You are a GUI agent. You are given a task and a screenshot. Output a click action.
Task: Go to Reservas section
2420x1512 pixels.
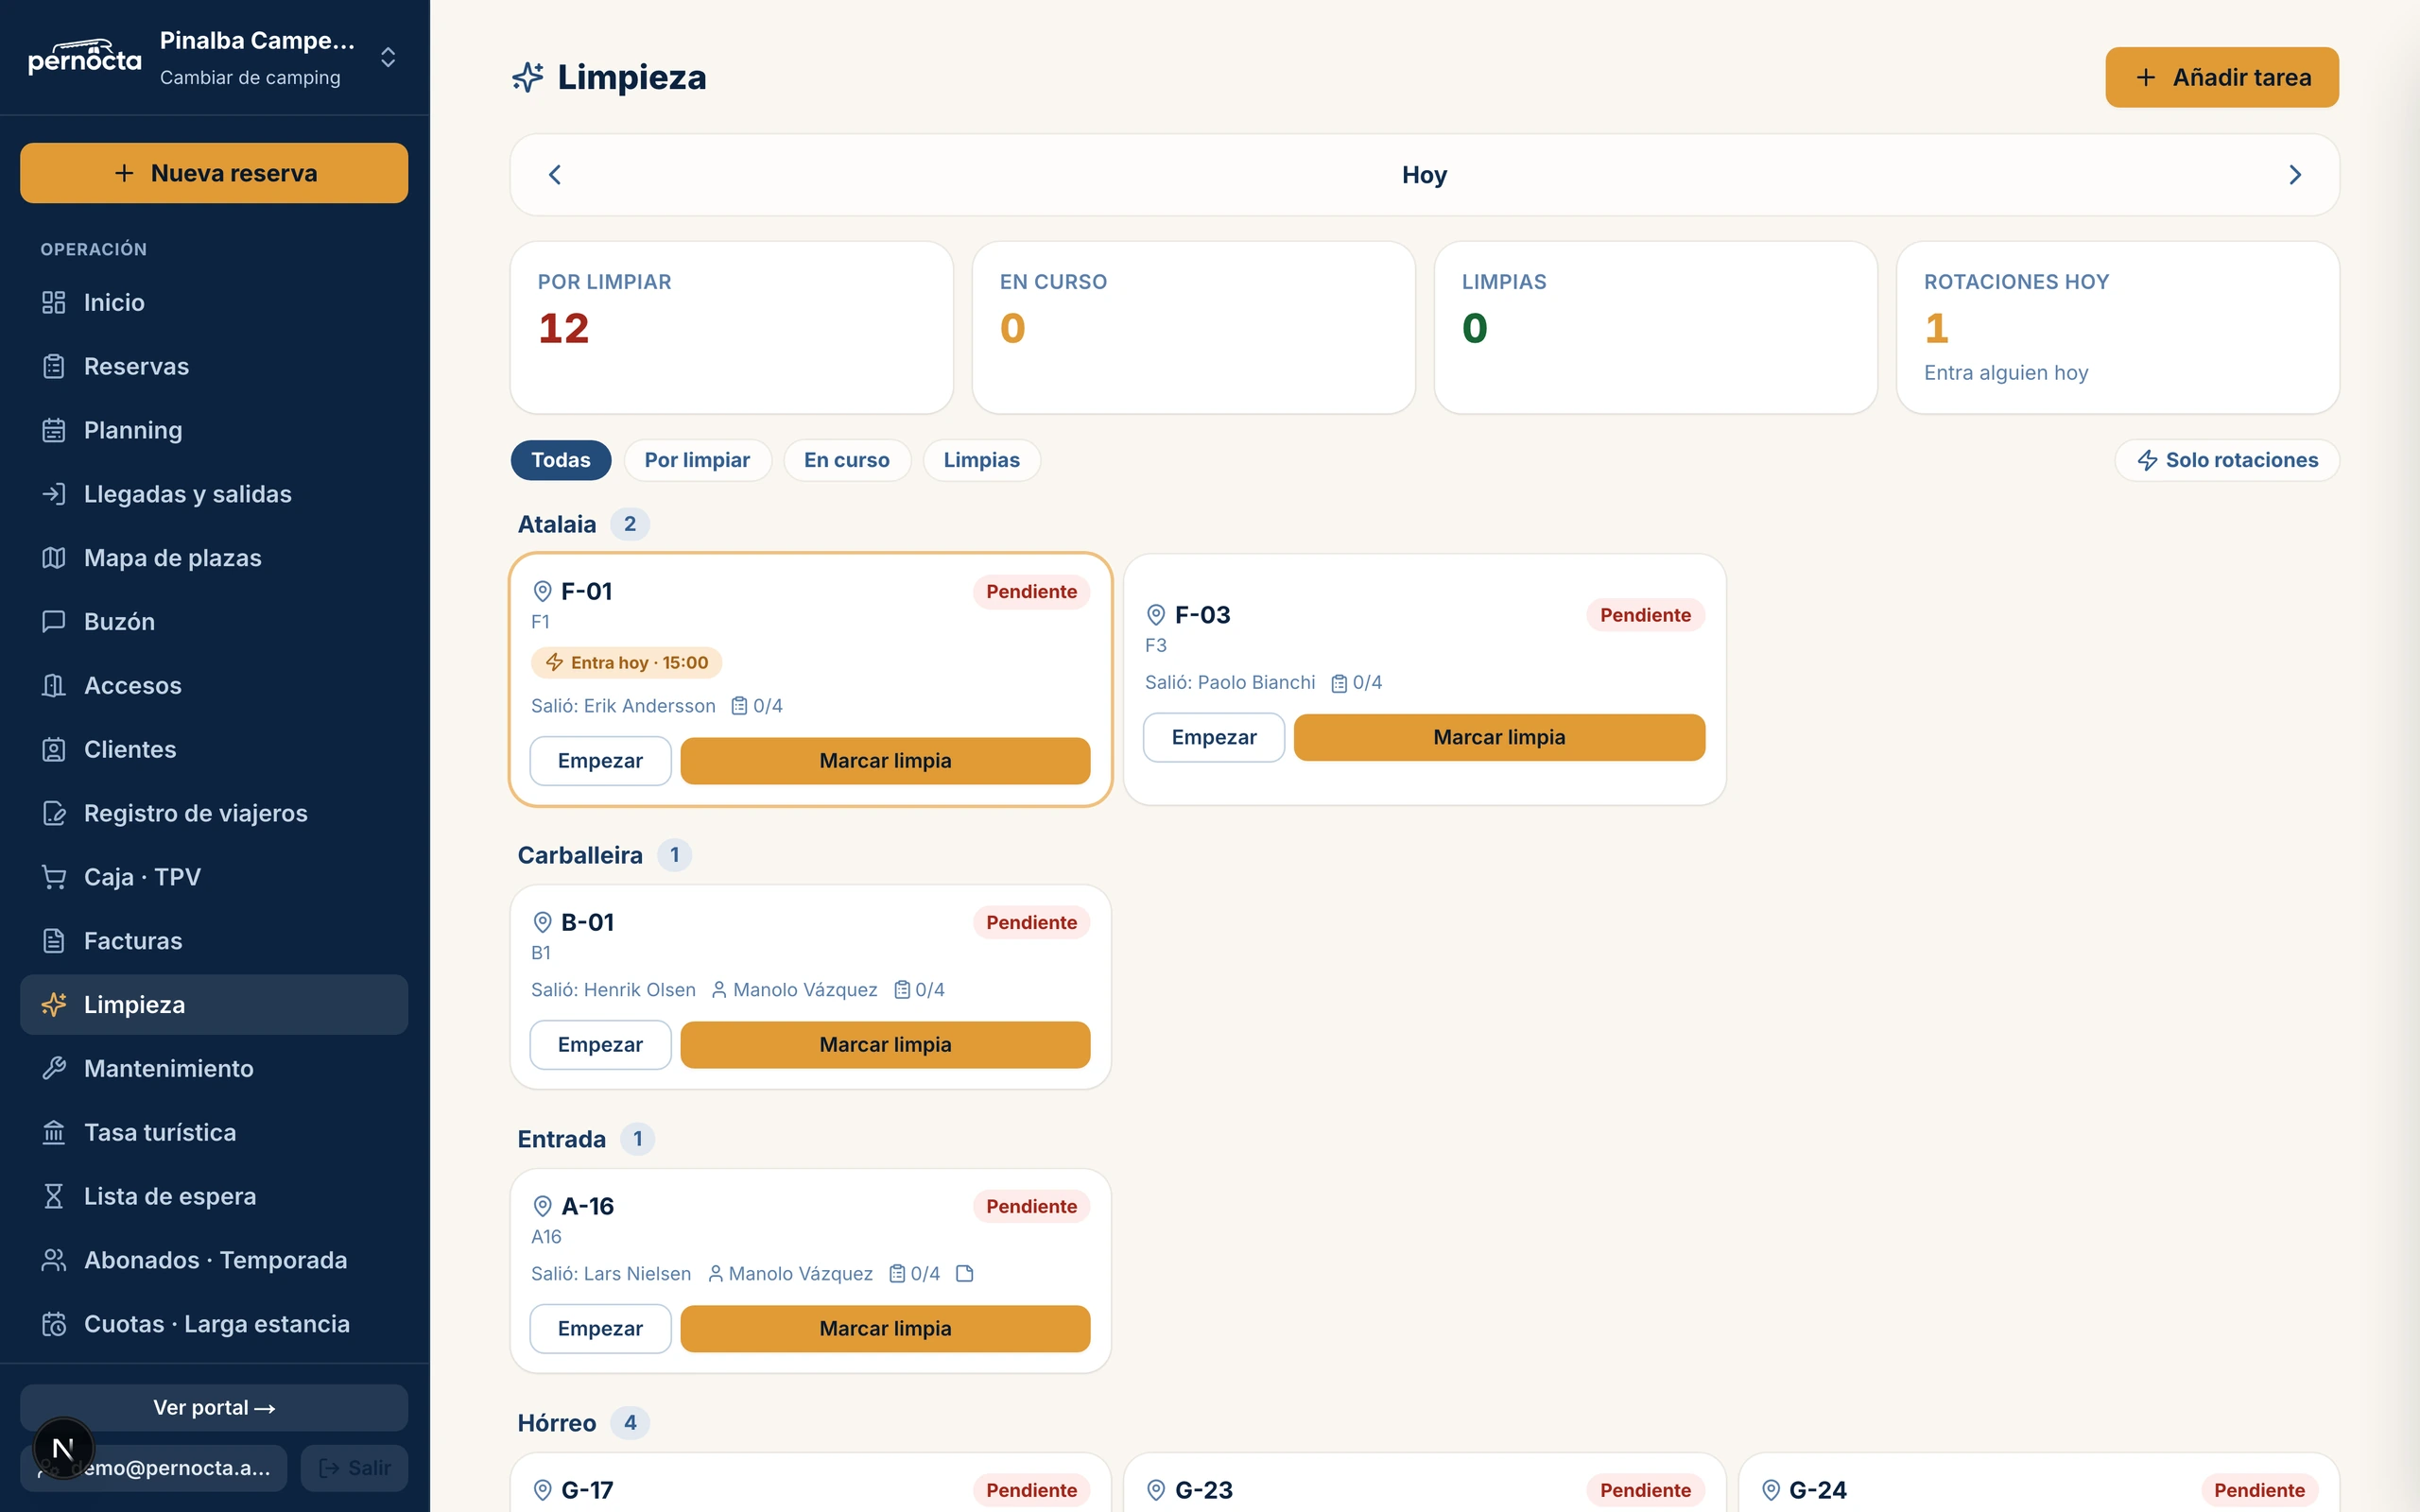click(214, 366)
